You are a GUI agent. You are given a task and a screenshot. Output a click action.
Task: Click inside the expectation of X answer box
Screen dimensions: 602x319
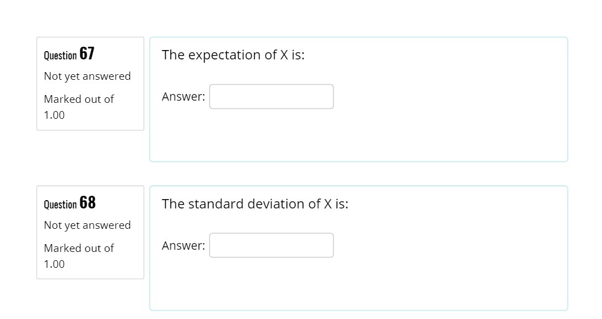pyautogui.click(x=271, y=96)
